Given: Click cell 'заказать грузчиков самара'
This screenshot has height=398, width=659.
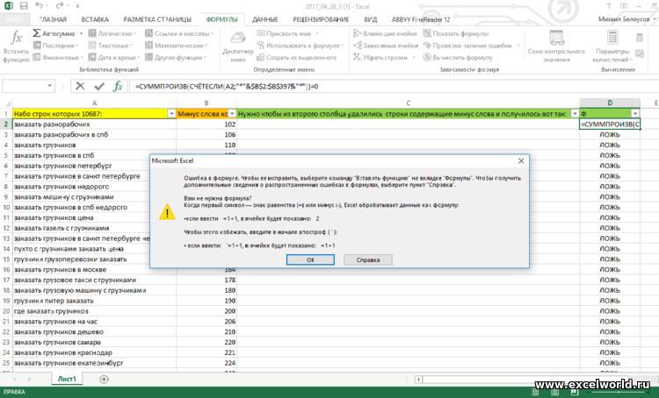Looking at the screenshot, I should tap(95, 342).
